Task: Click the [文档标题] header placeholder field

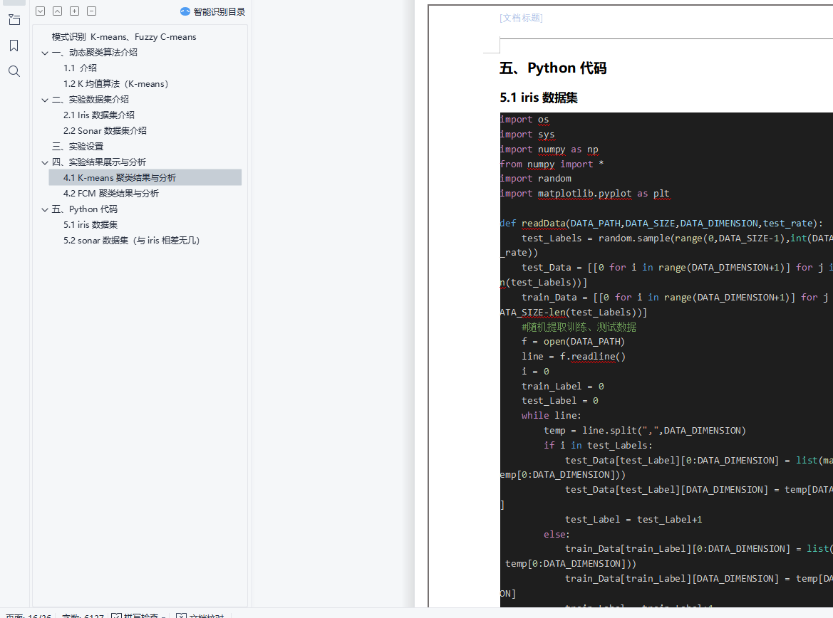Action: click(521, 19)
